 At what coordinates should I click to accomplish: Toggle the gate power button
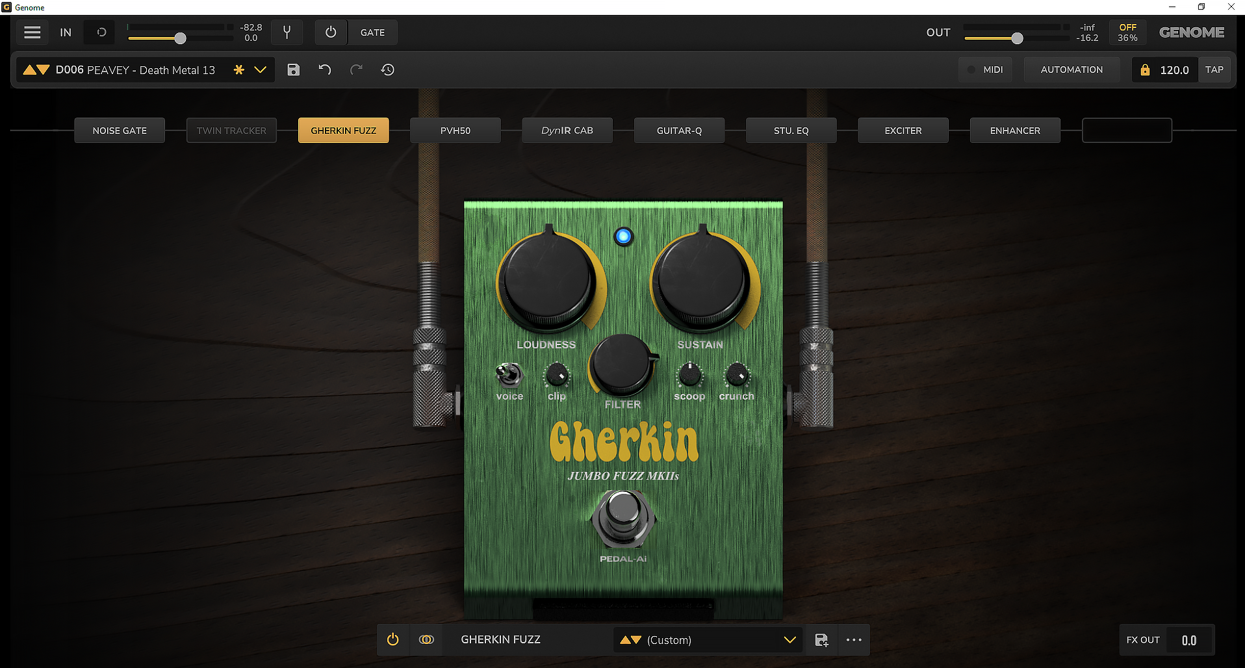point(331,32)
